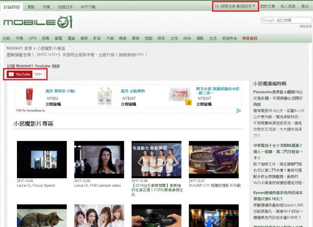Screen dimensions: 313x227
Task: Focus the Google custom search field
Action: (286, 20)
